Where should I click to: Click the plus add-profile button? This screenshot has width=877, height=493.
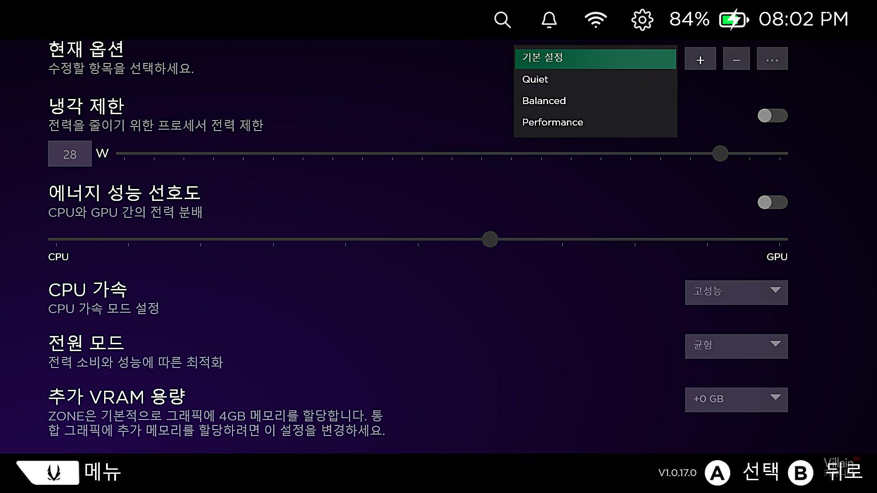[700, 59]
